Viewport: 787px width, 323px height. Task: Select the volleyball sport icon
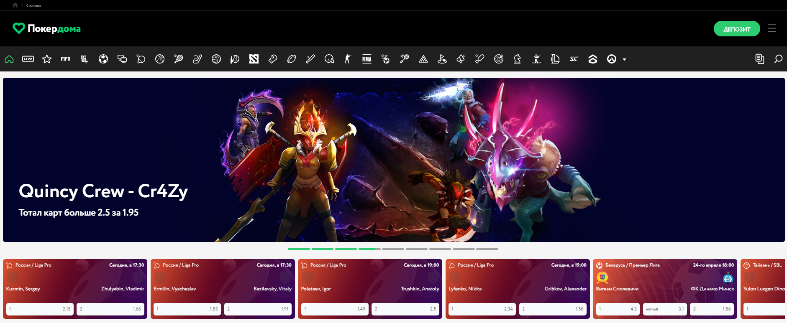tap(216, 59)
